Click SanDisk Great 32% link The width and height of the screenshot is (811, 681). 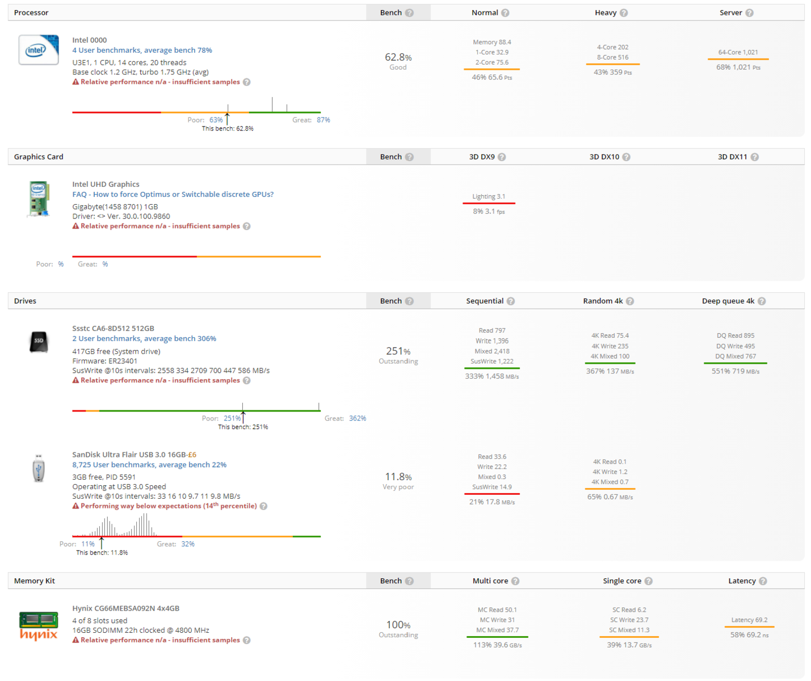click(188, 544)
